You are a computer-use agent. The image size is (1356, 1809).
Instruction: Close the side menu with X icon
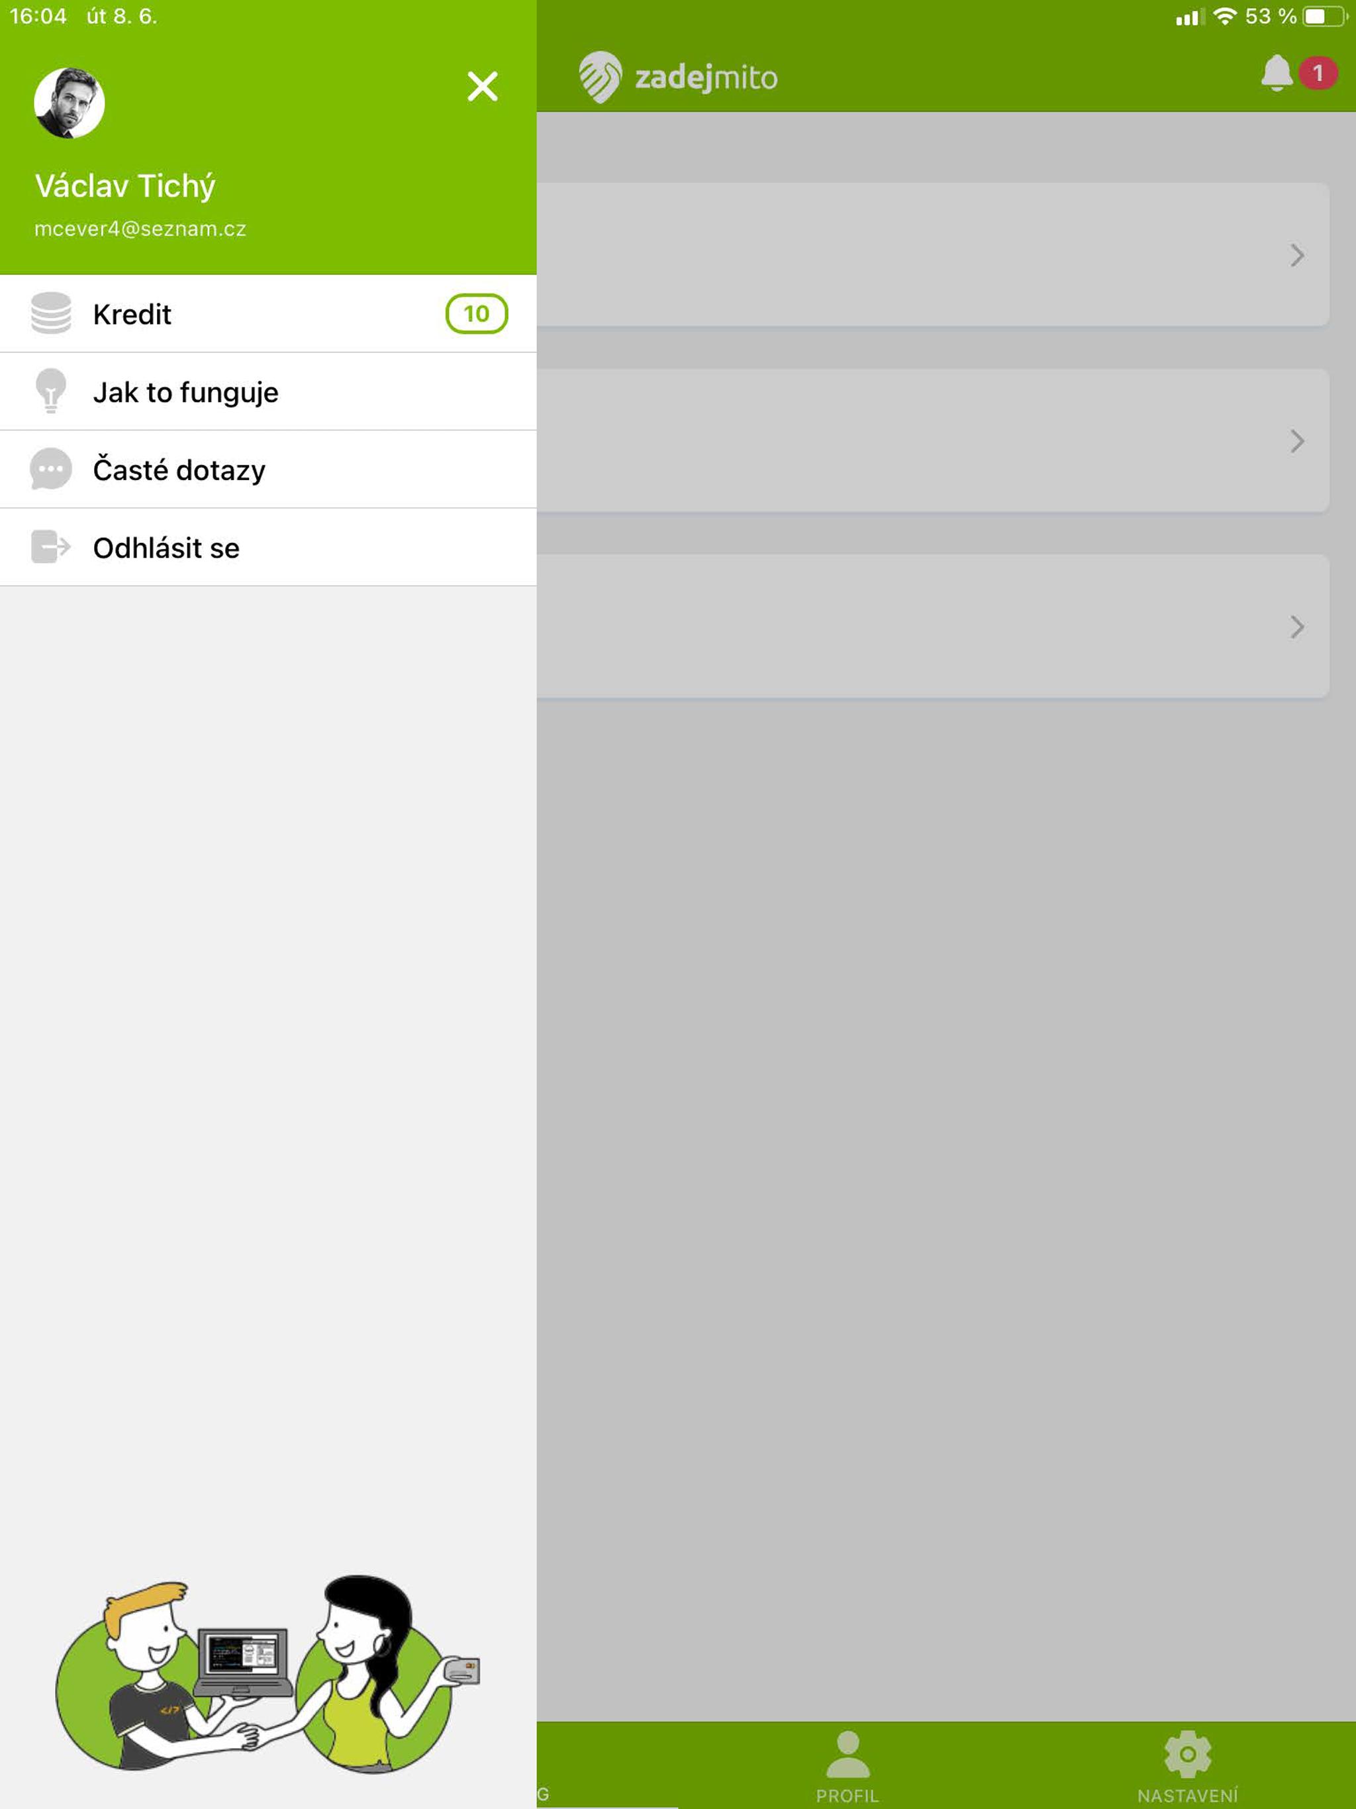tap(483, 86)
